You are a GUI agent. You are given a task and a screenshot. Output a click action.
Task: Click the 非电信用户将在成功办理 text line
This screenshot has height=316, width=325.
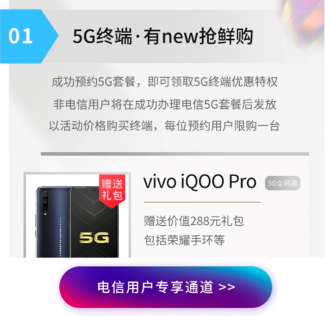point(165,104)
